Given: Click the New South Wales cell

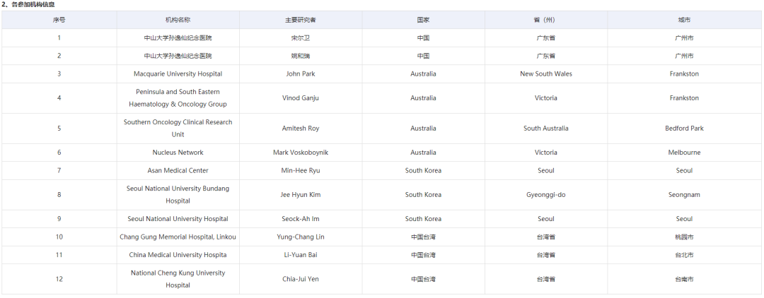Looking at the screenshot, I should click(x=545, y=74).
